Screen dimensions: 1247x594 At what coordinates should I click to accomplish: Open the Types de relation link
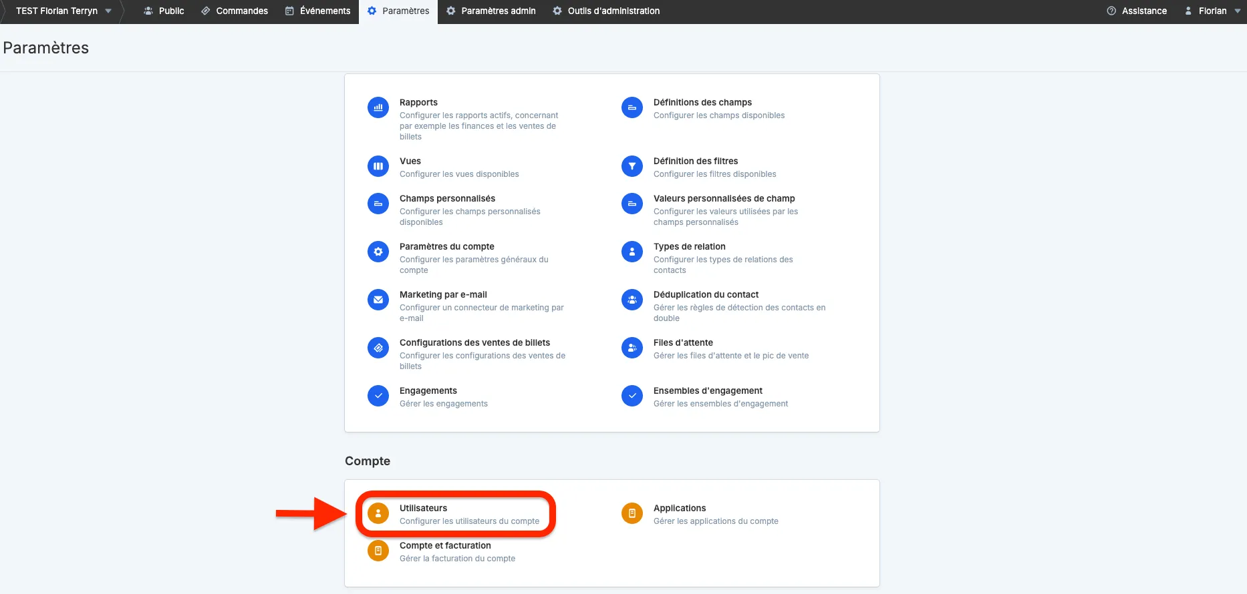tap(689, 246)
